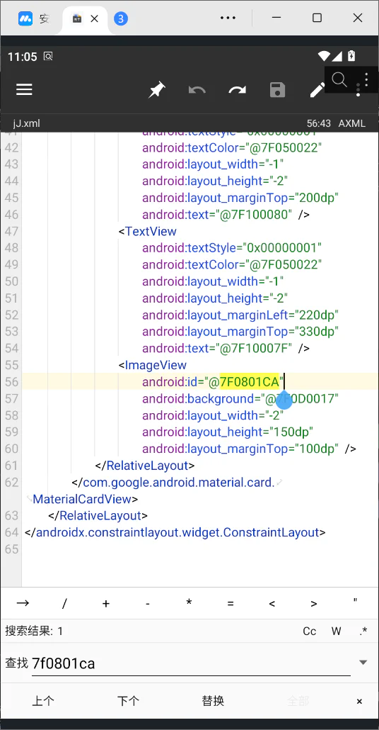379x730 pixels.
Task: Open the three-dot overflow menu
Action: click(x=366, y=80)
